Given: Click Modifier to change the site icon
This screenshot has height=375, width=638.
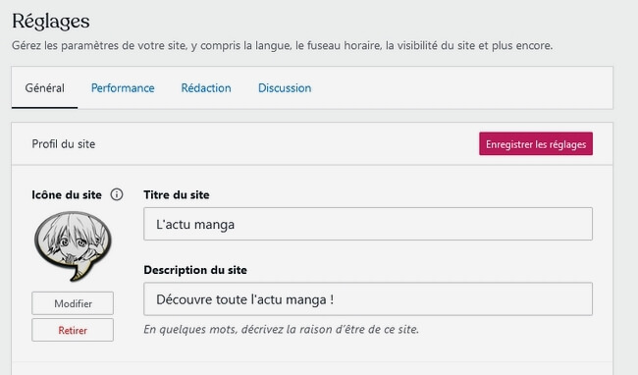Looking at the screenshot, I should [x=73, y=303].
